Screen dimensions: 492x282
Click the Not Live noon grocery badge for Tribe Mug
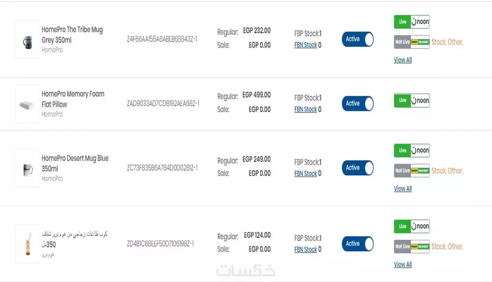(x=412, y=42)
